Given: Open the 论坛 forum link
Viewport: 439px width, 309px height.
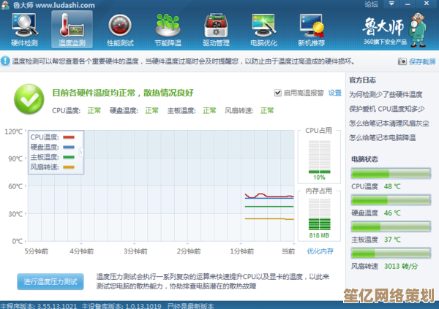Looking at the screenshot, I should coord(371,4).
